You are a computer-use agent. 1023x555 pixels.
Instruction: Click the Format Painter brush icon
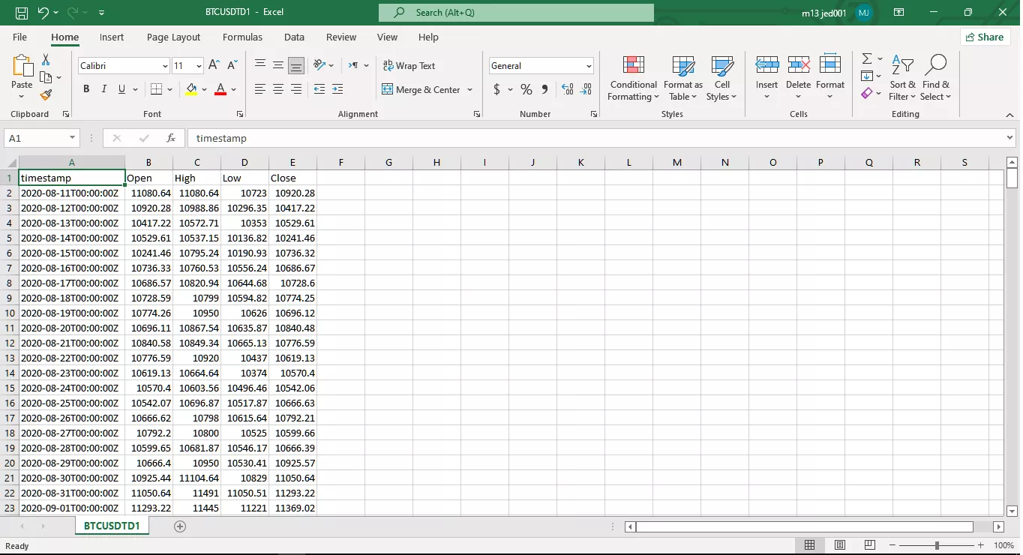[46, 95]
